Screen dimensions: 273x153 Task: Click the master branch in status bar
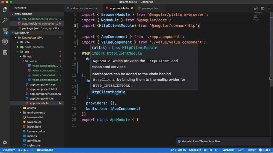click(x=9, y=150)
